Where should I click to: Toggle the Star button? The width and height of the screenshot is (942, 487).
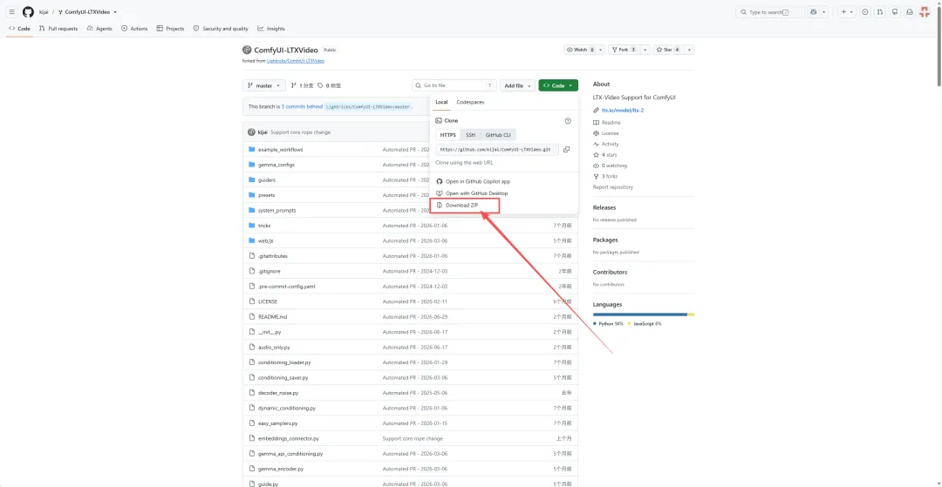click(x=669, y=50)
